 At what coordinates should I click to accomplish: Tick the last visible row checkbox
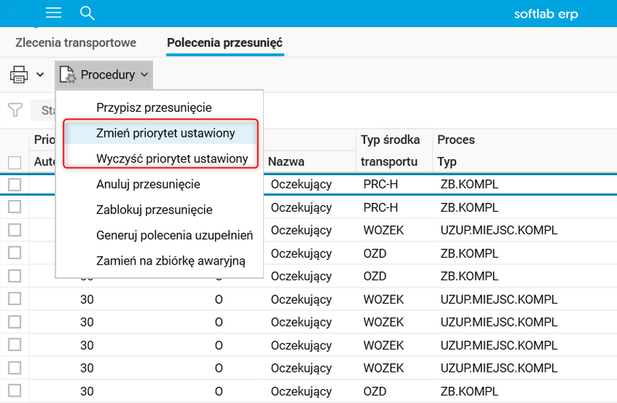15,391
